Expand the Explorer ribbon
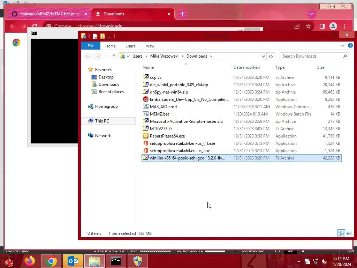Image resolution: width=357 pixels, height=268 pixels. [343, 46]
